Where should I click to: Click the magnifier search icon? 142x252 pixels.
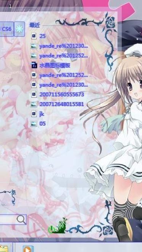[x=21, y=220]
